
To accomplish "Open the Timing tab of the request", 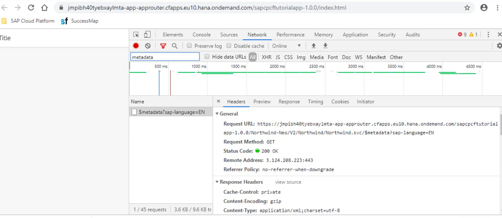I will click(x=316, y=102).
